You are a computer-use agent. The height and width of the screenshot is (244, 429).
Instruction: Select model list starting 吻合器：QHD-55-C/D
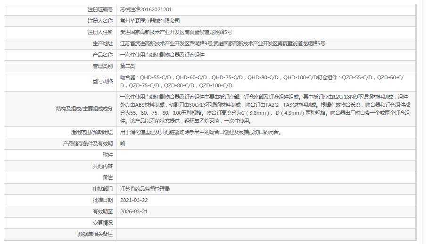[x=262, y=82]
